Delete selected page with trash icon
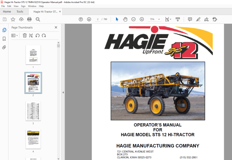Viewport: 232px width, 160px height. pos(25,35)
